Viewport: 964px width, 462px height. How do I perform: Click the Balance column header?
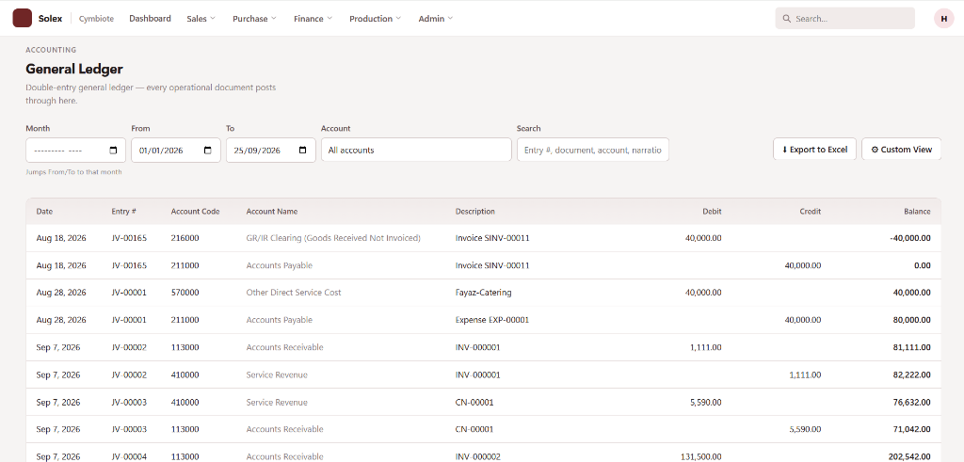click(917, 212)
